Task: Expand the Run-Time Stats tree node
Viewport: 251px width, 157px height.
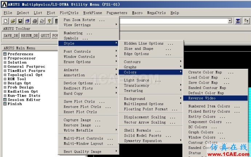Action: coord(5,96)
